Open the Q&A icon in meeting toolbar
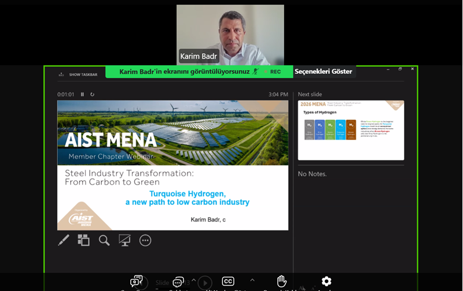This screenshot has height=291, width=463. pos(136,281)
